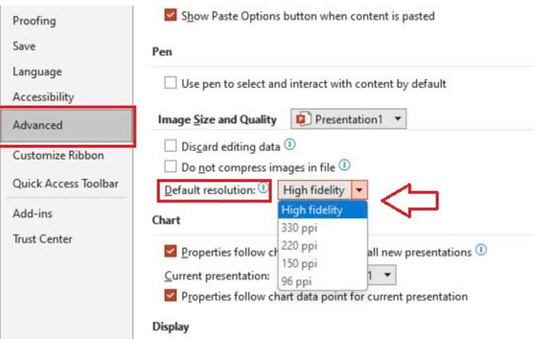This screenshot has height=339, width=537.
Task: Open Trust Center settings
Action: (x=42, y=239)
